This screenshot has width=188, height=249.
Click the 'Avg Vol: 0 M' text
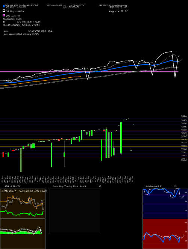(x=118, y=7)
